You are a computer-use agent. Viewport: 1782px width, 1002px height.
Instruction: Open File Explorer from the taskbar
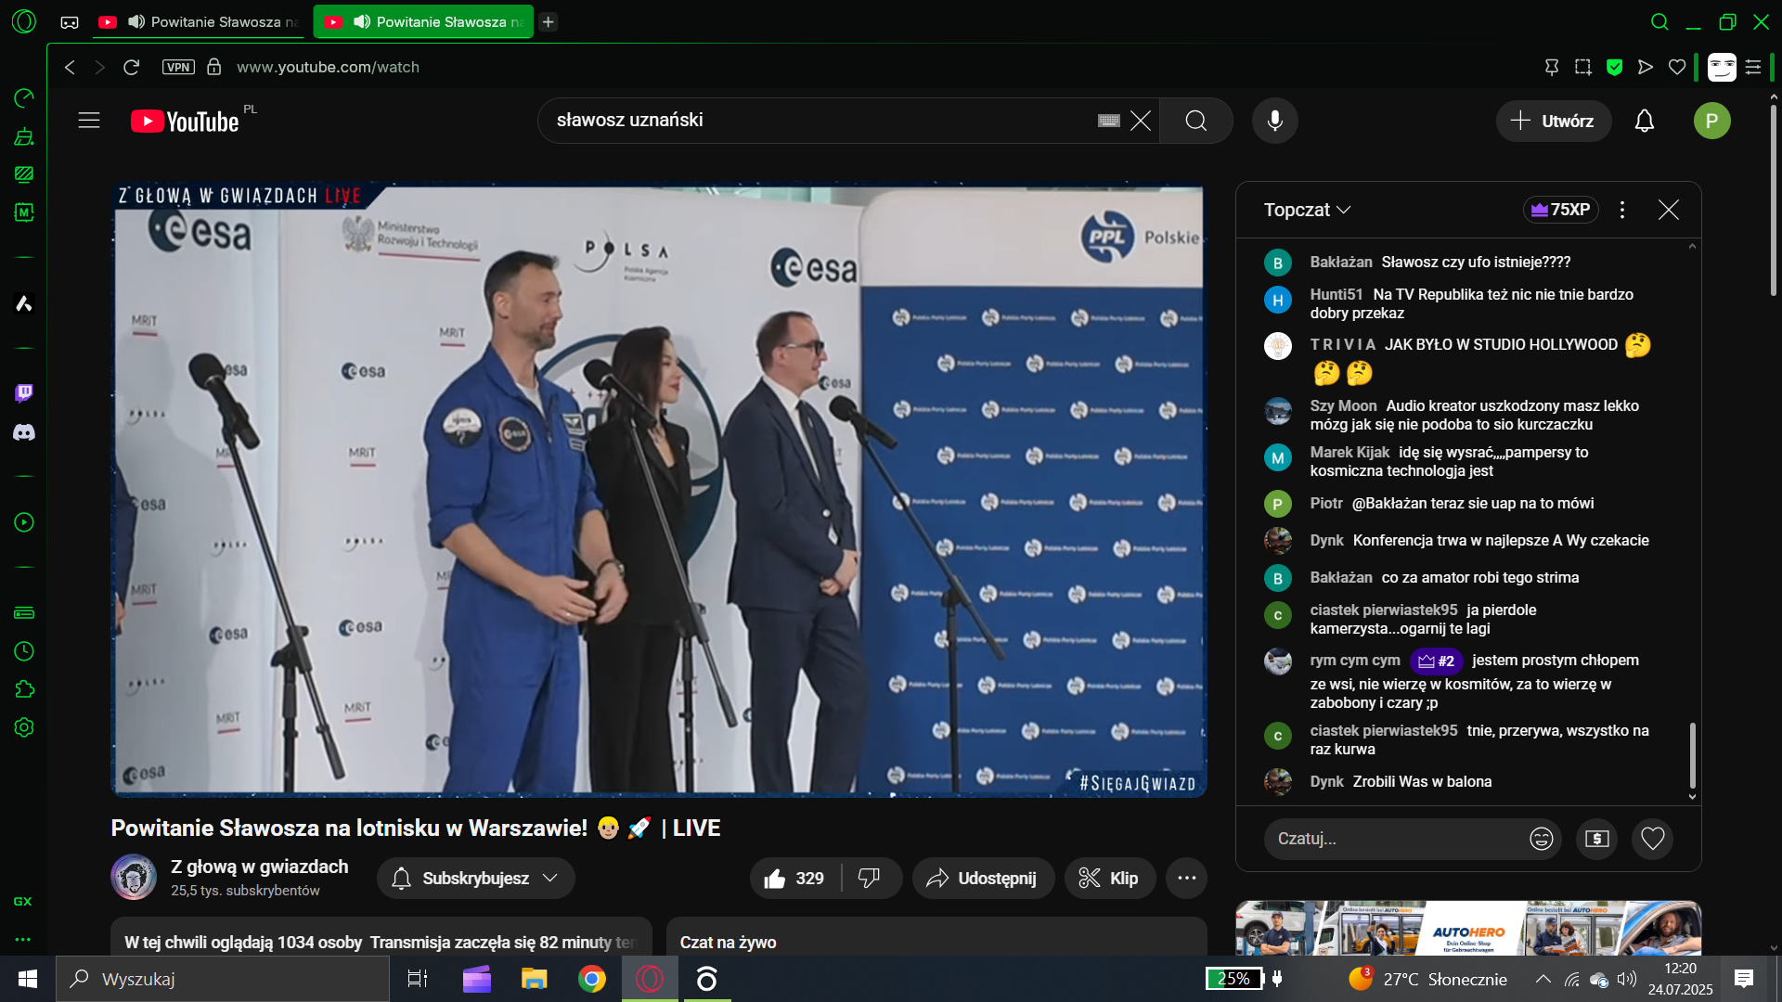(535, 979)
